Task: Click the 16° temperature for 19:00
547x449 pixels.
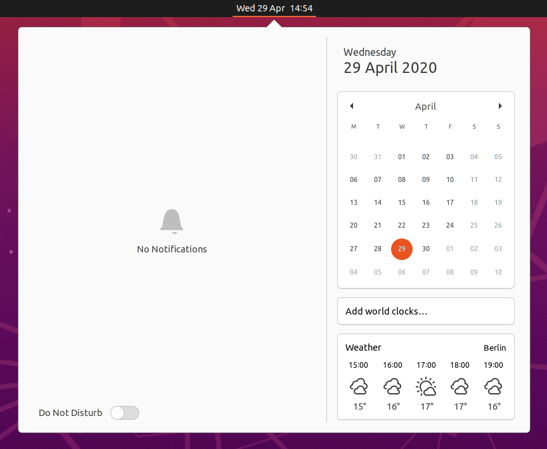Action: pos(494,407)
